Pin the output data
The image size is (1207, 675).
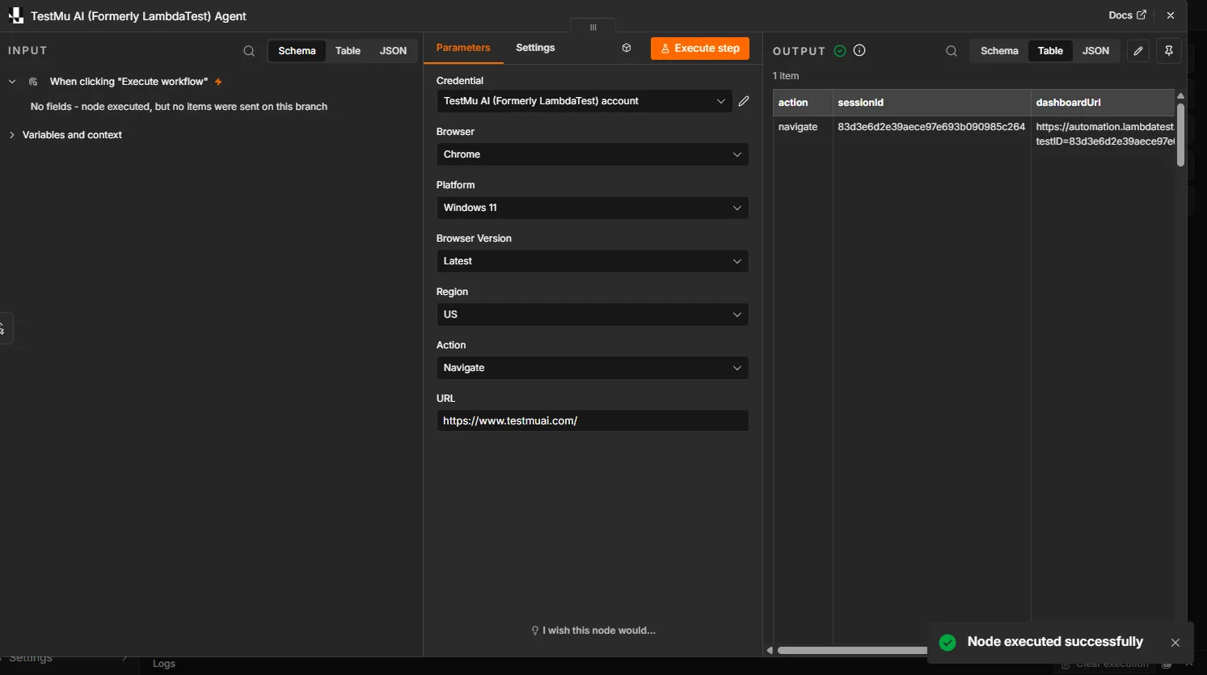click(1169, 51)
